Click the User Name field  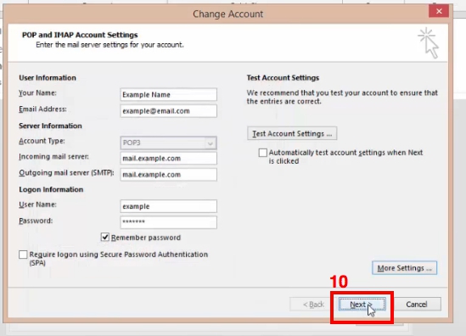click(x=168, y=206)
